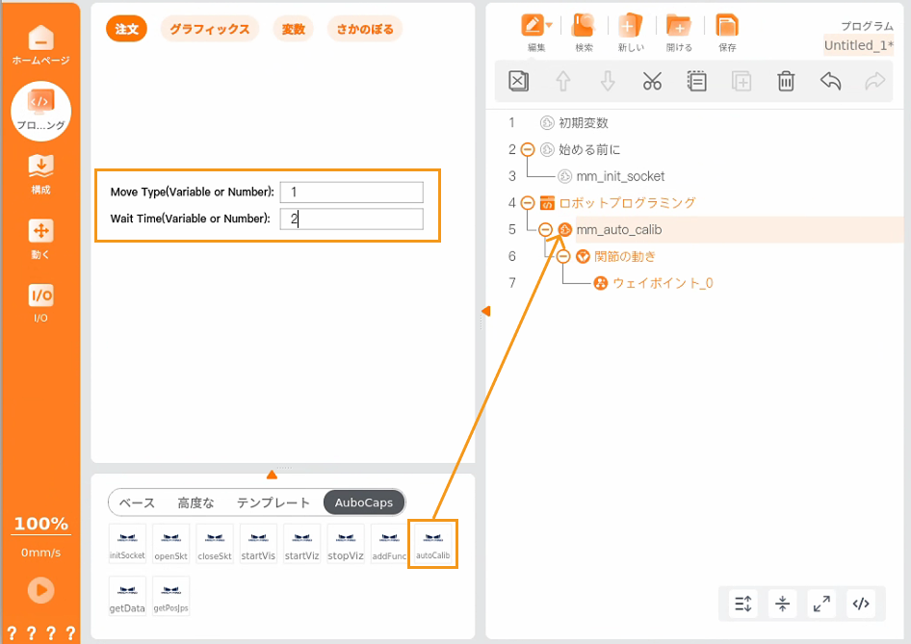Add the stopViz command

pyautogui.click(x=346, y=544)
